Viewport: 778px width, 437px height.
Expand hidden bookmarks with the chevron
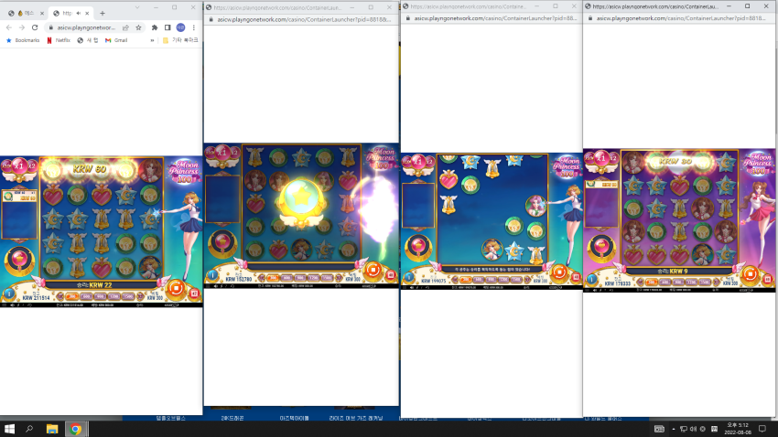152,40
